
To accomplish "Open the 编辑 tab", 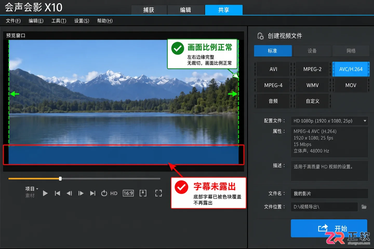I will click(185, 10).
